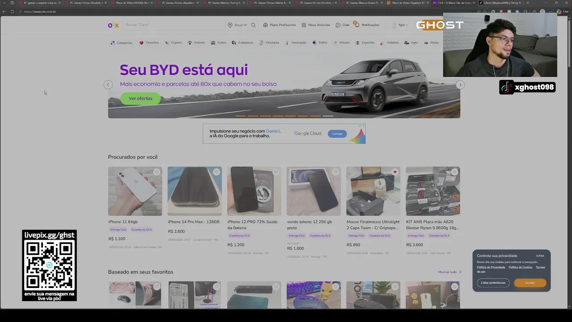The image size is (572, 322).
Task: Click the R$ 2.800 price text
Action: (176, 232)
